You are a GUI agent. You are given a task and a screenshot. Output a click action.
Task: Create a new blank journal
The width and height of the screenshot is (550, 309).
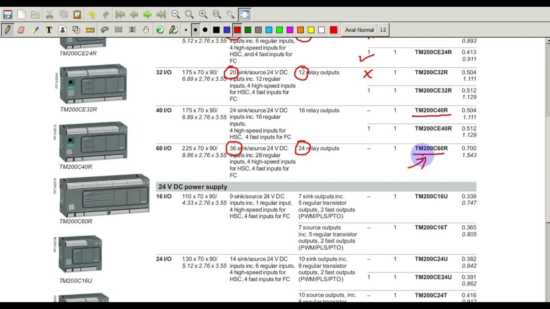[21, 15]
